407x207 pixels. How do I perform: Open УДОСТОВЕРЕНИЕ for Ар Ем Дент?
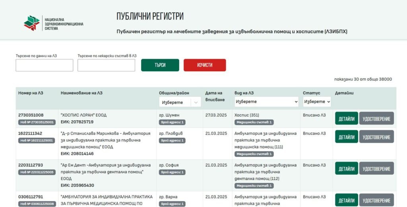[x=376, y=168]
